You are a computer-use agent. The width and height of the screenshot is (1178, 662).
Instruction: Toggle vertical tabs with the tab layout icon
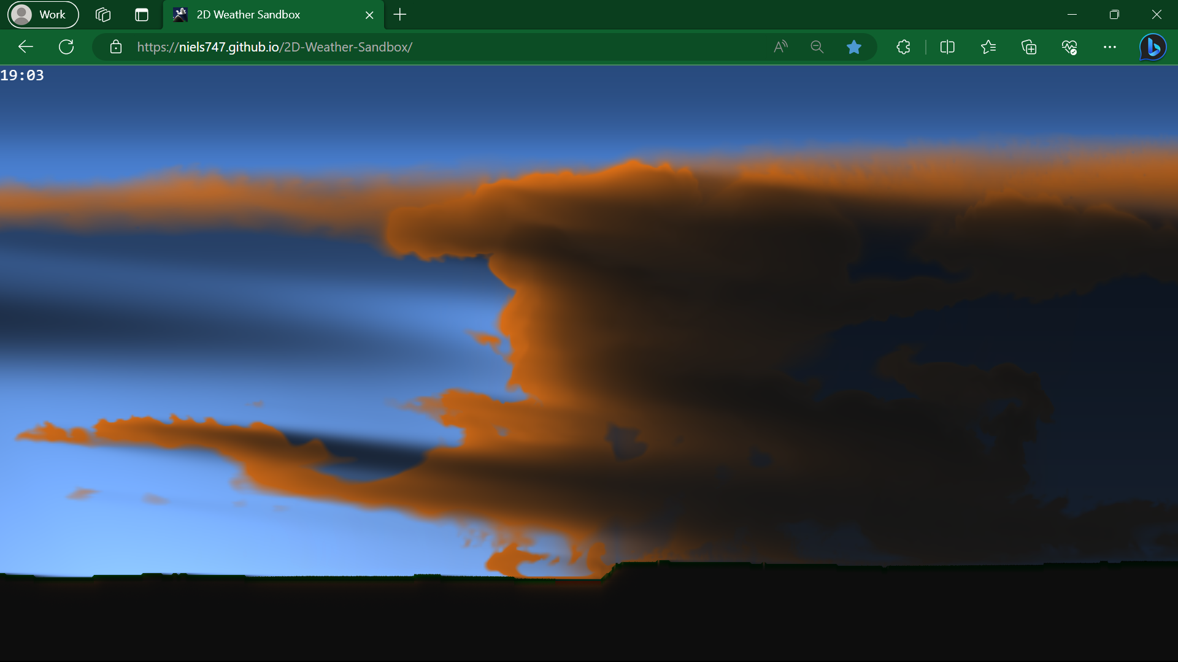tap(141, 14)
